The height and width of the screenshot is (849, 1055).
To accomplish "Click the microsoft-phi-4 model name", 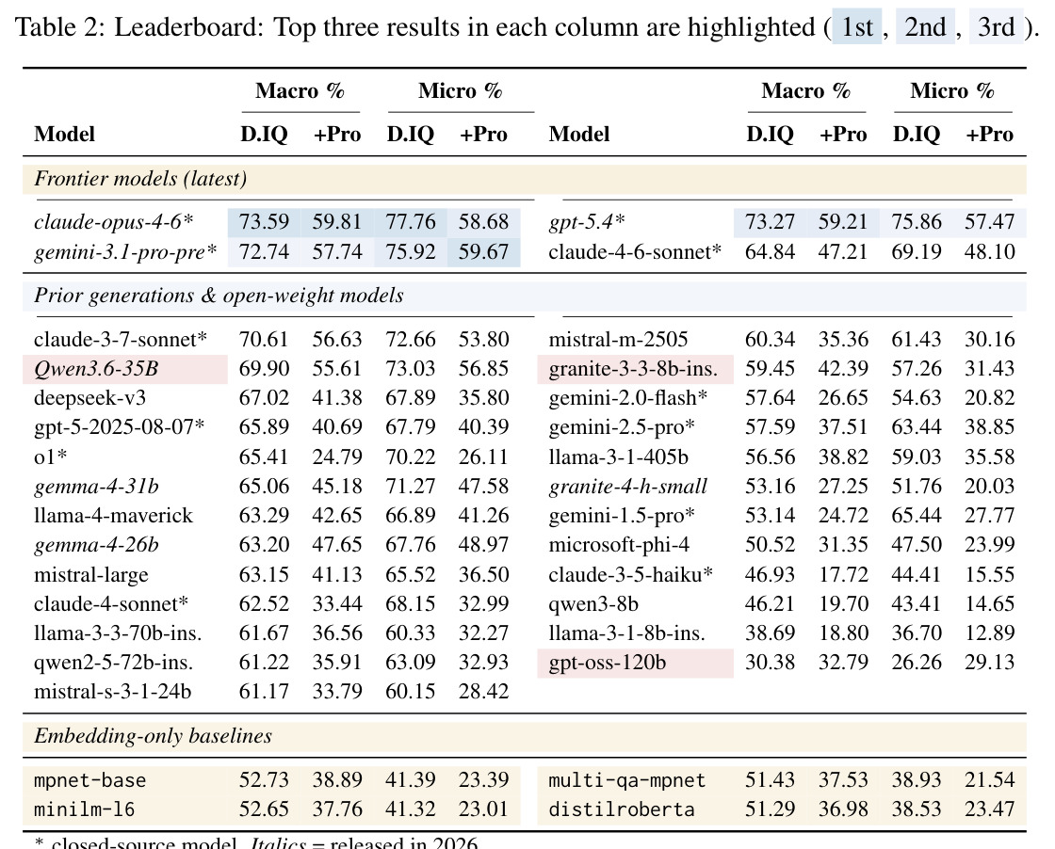I will click(619, 545).
